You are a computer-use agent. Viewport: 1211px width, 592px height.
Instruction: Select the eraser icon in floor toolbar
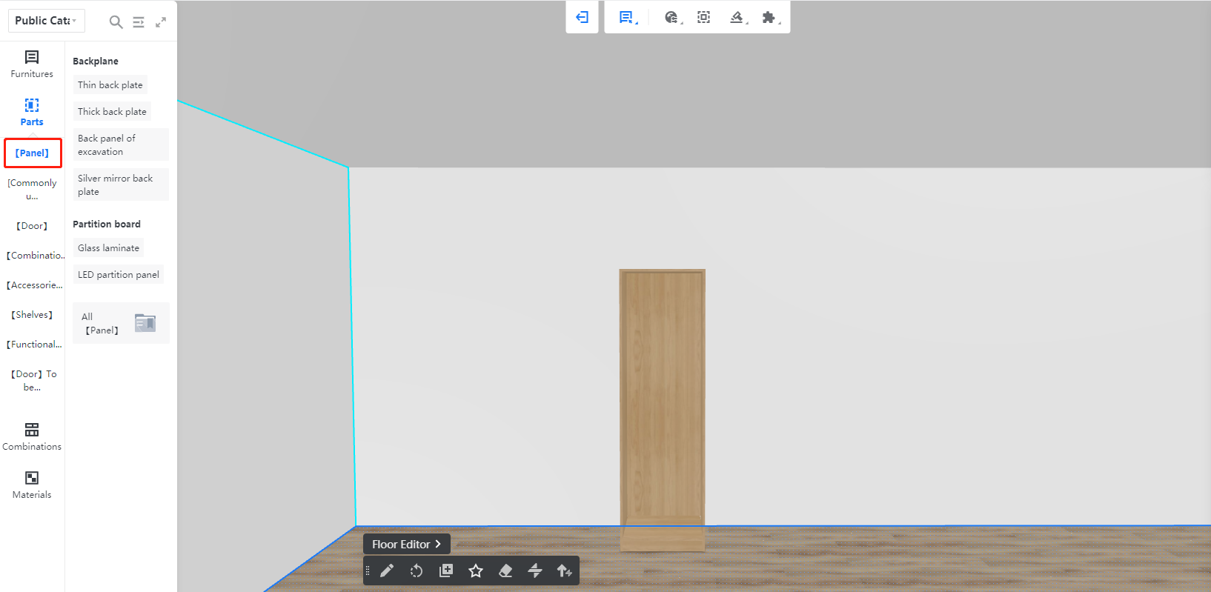505,571
